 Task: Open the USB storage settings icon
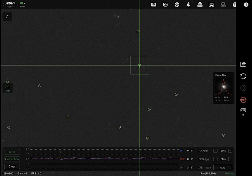tap(235, 4)
